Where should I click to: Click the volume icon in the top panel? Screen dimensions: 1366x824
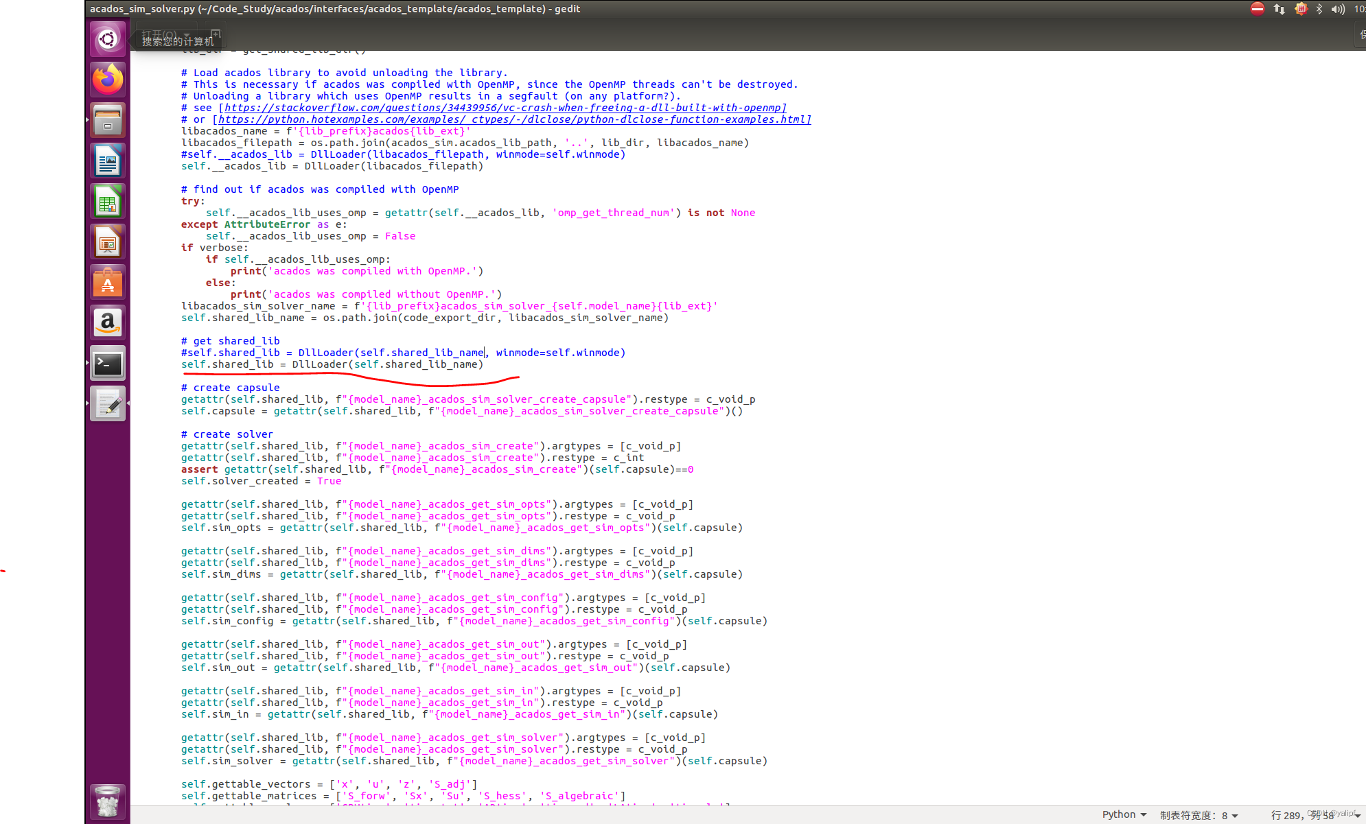(1338, 9)
